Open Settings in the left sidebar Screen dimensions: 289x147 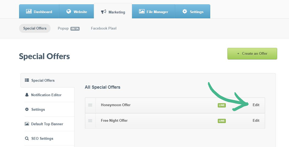[x=38, y=109]
